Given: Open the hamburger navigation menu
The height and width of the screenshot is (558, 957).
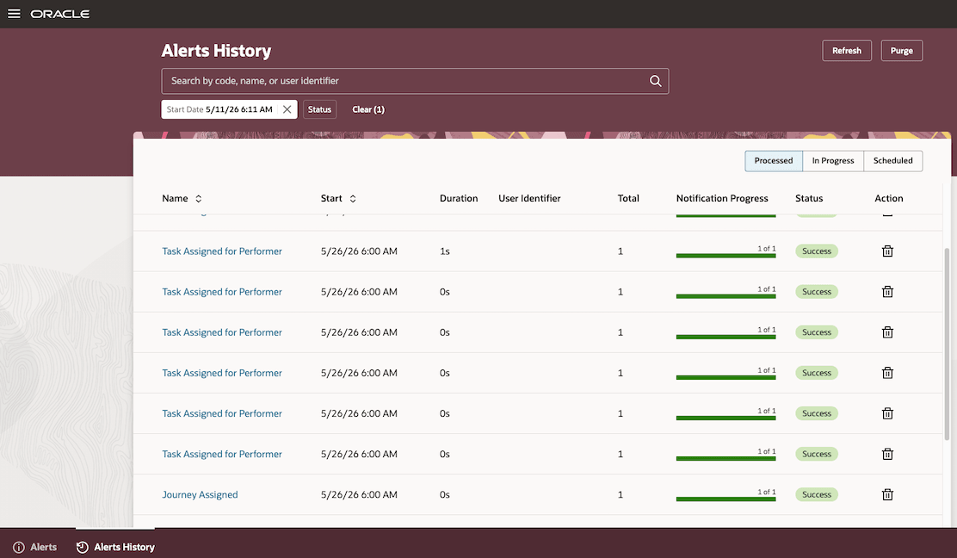Looking at the screenshot, I should click(x=14, y=14).
